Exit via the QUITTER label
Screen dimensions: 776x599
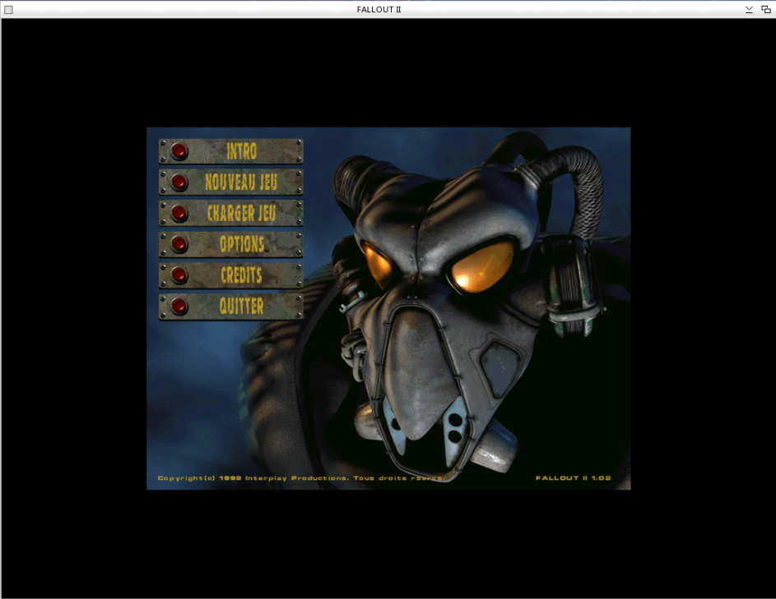(242, 306)
